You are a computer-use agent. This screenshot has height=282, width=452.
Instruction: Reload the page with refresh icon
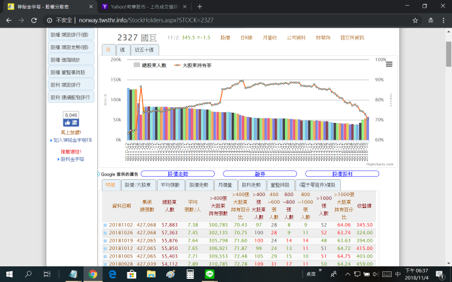click(34, 20)
